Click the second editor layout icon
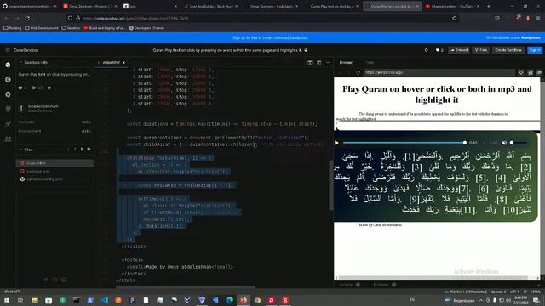The image size is (545, 306). 319,62
